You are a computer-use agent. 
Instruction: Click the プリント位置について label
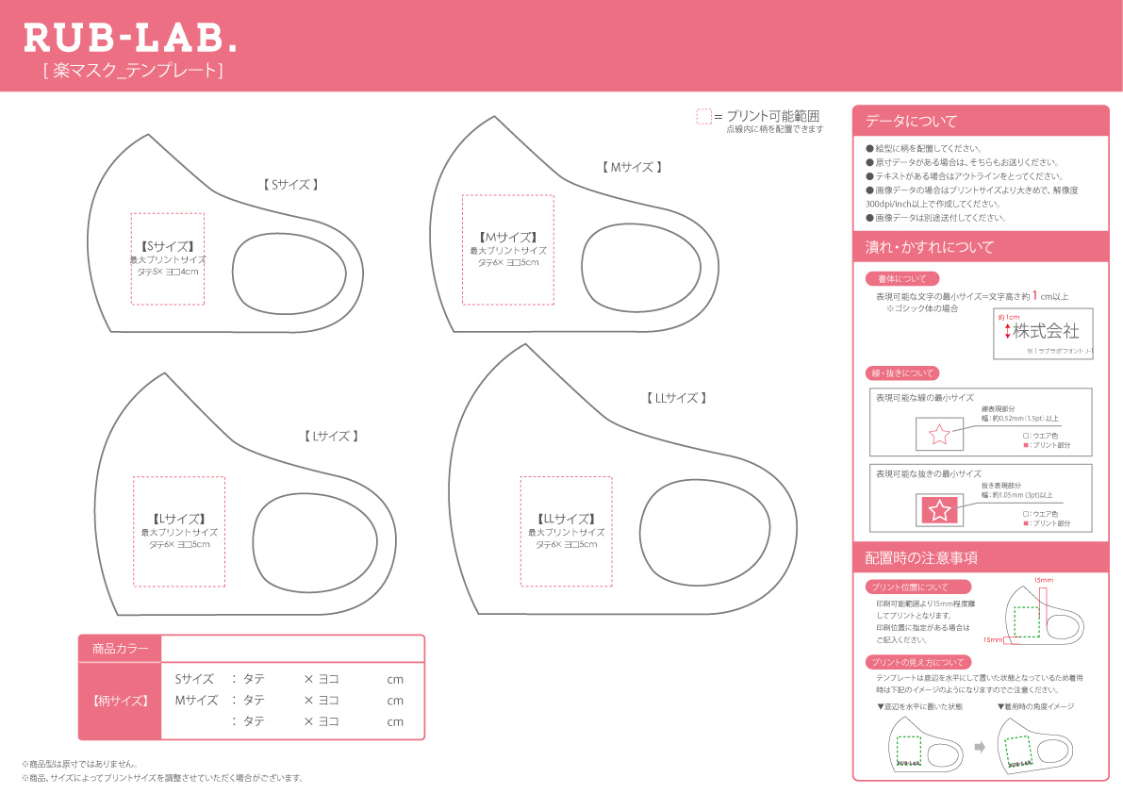pos(911,587)
